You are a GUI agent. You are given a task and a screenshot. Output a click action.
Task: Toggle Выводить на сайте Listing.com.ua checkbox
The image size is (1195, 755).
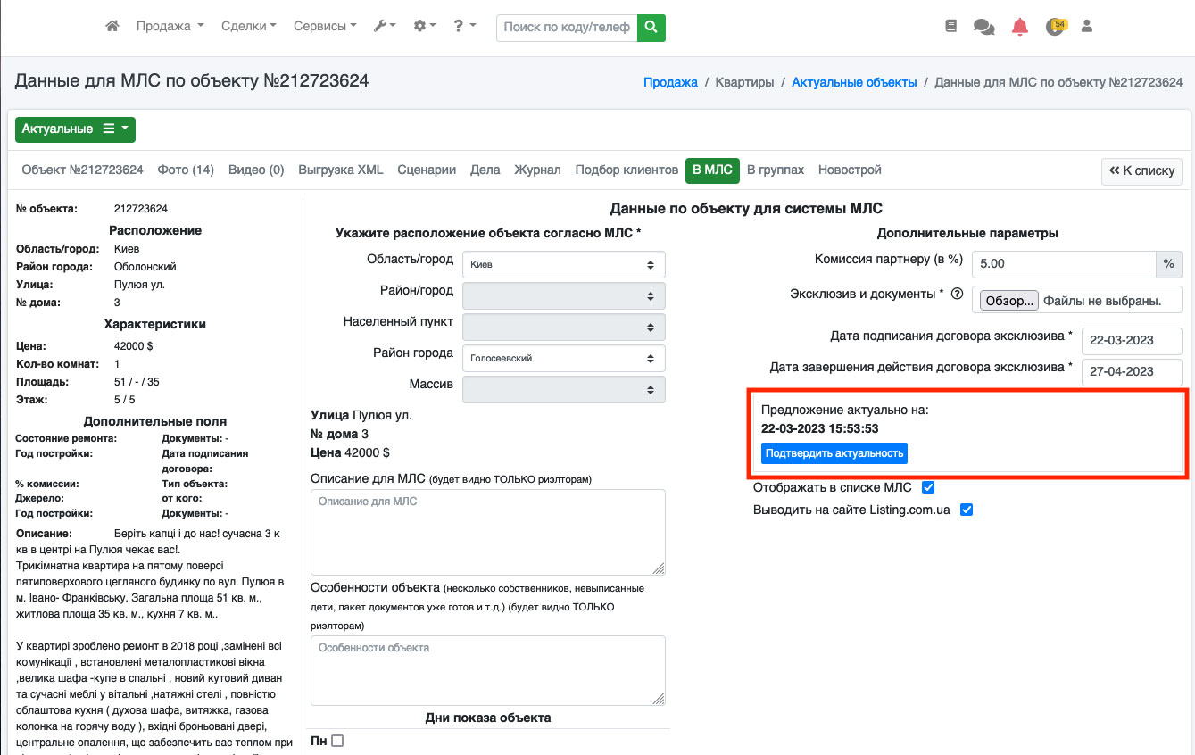(966, 510)
